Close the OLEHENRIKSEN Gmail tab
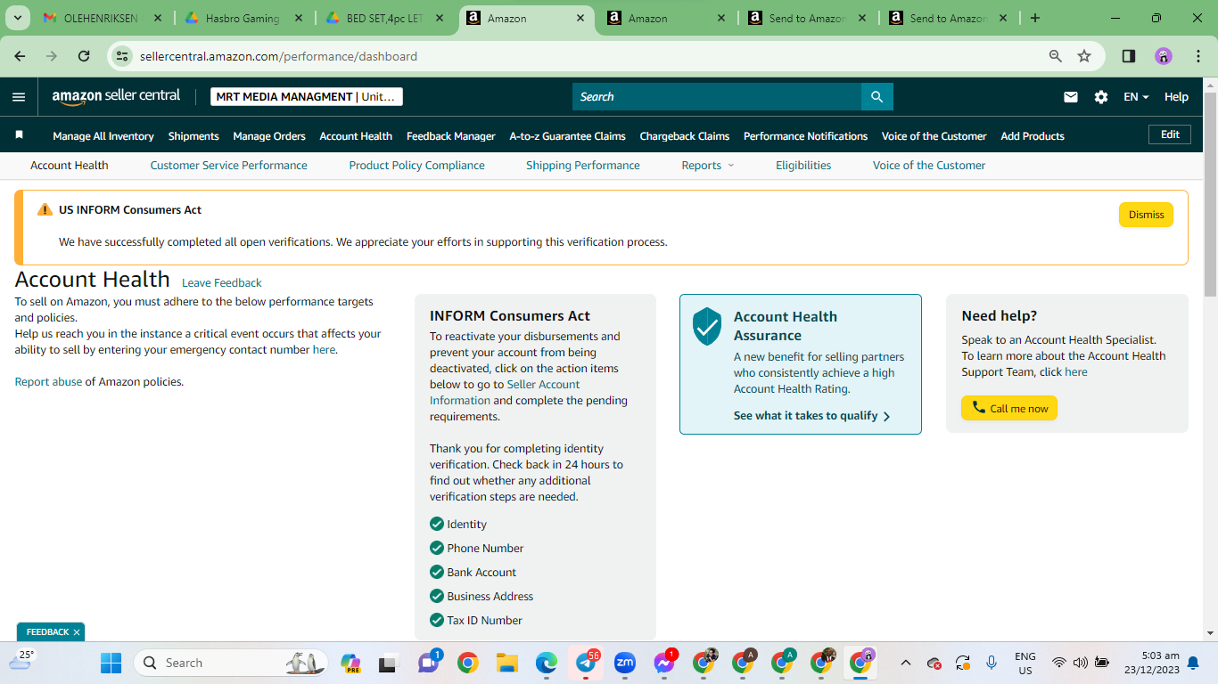Image resolution: width=1218 pixels, height=684 pixels. tap(158, 18)
